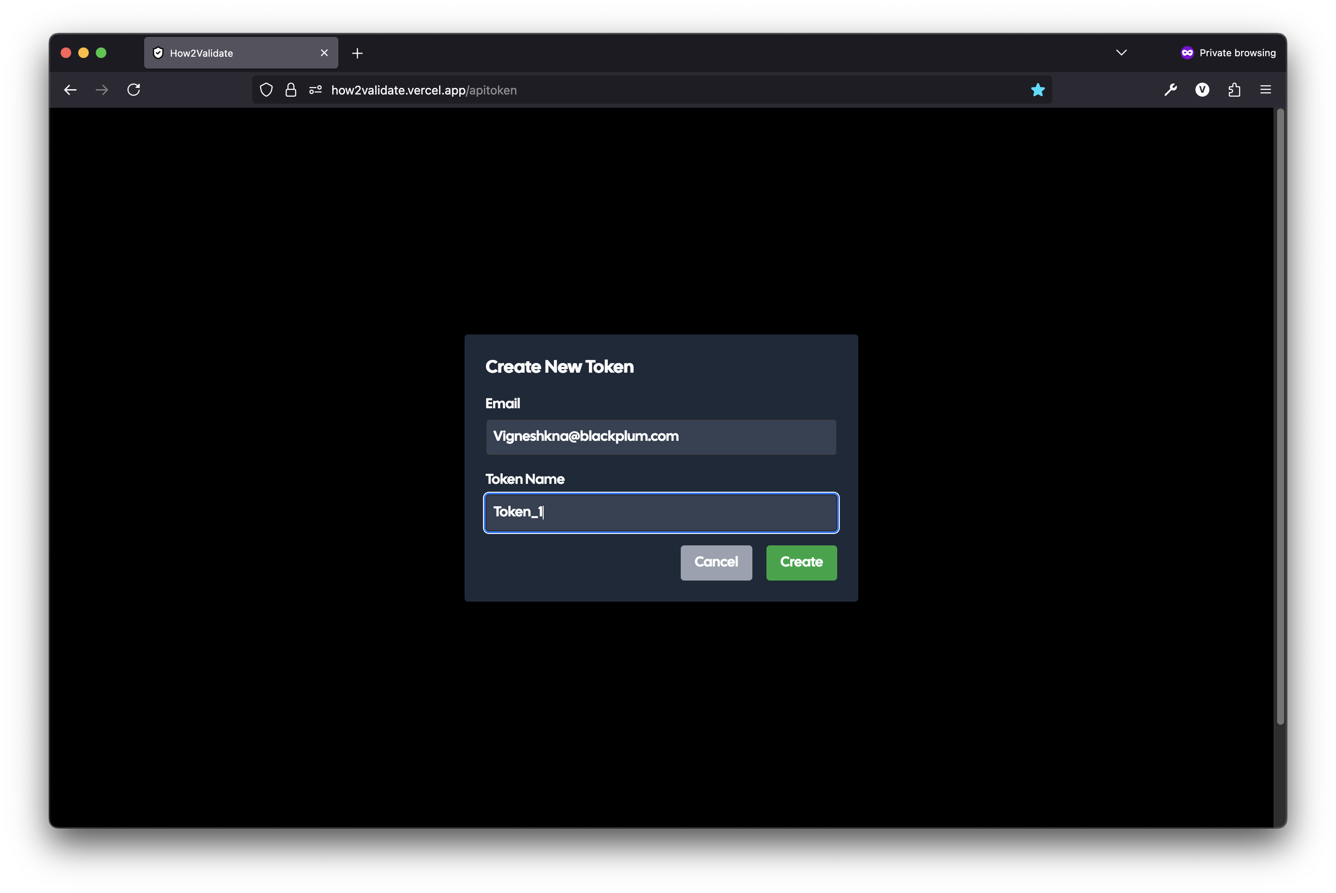Click the site security padlock icon
The height and width of the screenshot is (893, 1336).
(290, 90)
